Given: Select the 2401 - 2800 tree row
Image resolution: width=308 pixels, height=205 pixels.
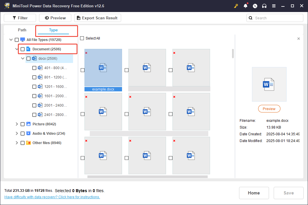Looking at the screenshot, I should click(x=50, y=115).
